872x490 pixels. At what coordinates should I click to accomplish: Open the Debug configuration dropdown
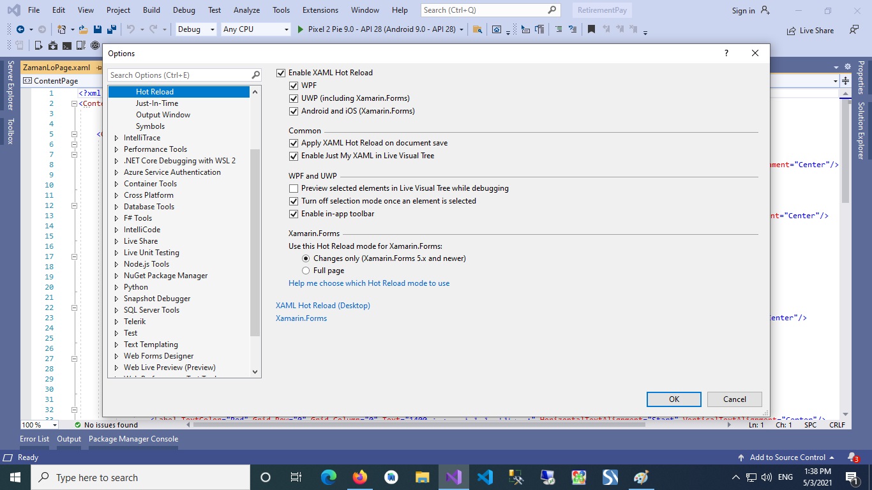[x=195, y=29]
